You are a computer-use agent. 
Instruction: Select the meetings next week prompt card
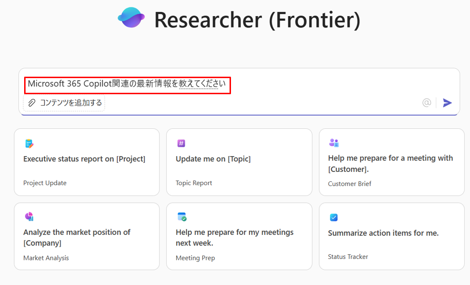239,236
